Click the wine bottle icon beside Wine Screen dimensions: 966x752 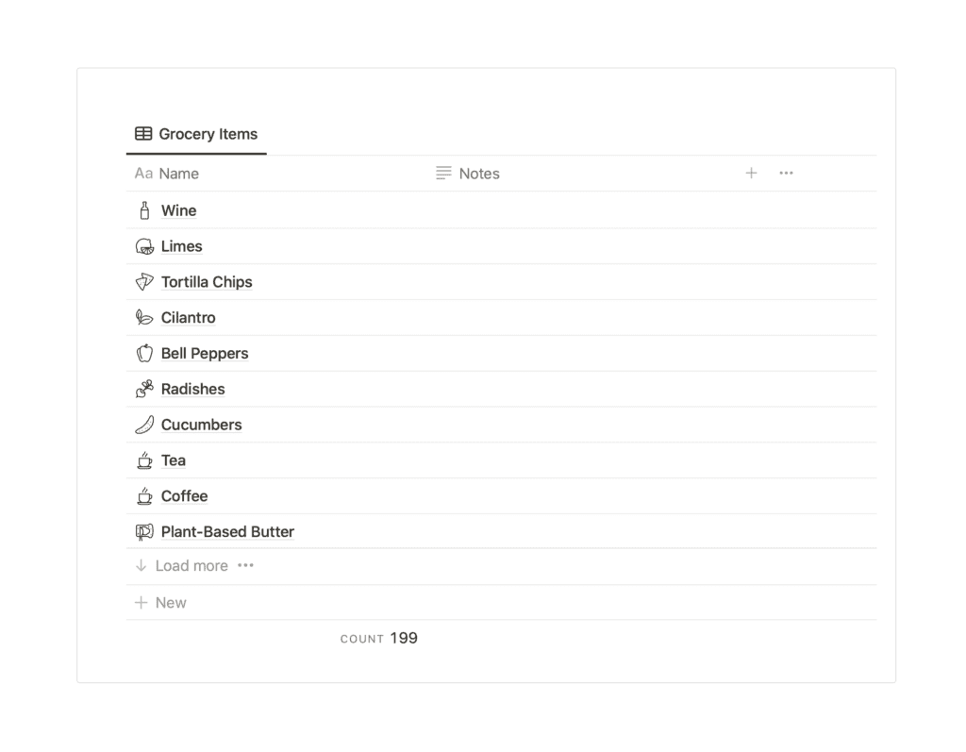point(144,209)
